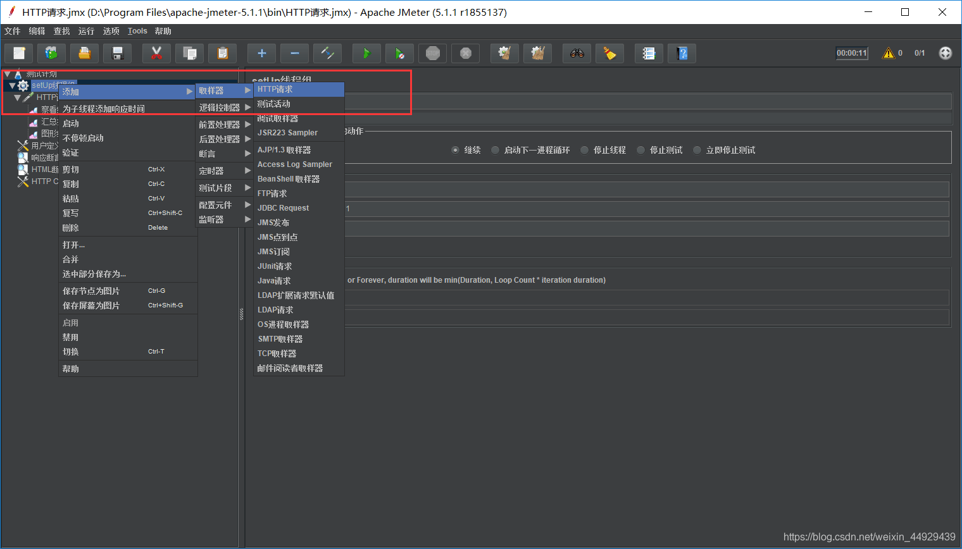The width and height of the screenshot is (962, 549).
Task: Click the warning triangle log icon
Action: tap(889, 53)
